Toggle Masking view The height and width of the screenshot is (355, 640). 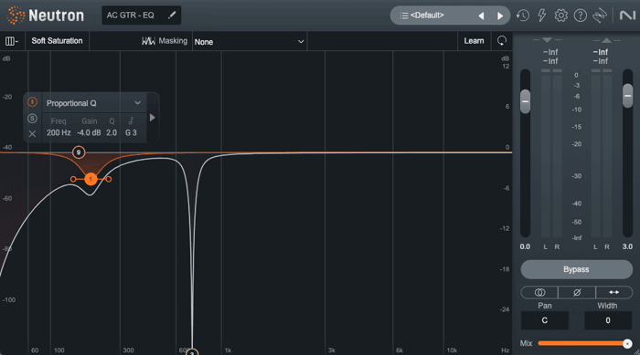point(165,41)
